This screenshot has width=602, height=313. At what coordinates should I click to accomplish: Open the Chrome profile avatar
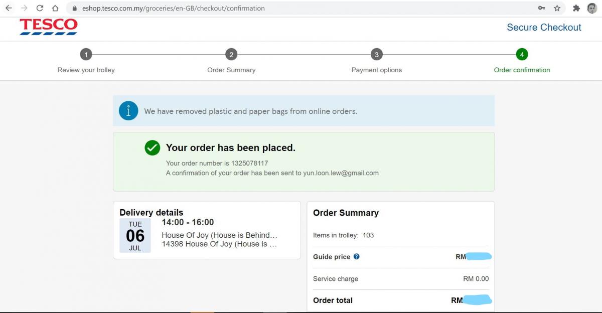[x=592, y=8]
